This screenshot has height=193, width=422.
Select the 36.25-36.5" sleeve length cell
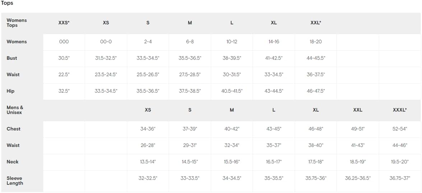pyautogui.click(x=358, y=178)
